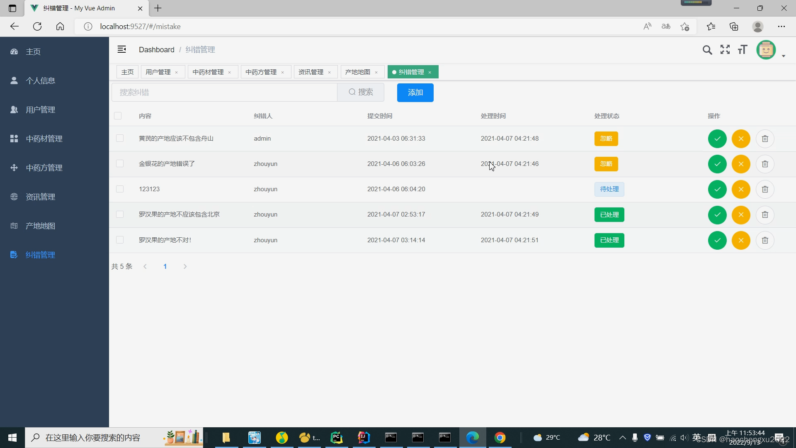Approve the 123123 record with green check
Screen dimensions: 796x448
[x=717, y=189]
